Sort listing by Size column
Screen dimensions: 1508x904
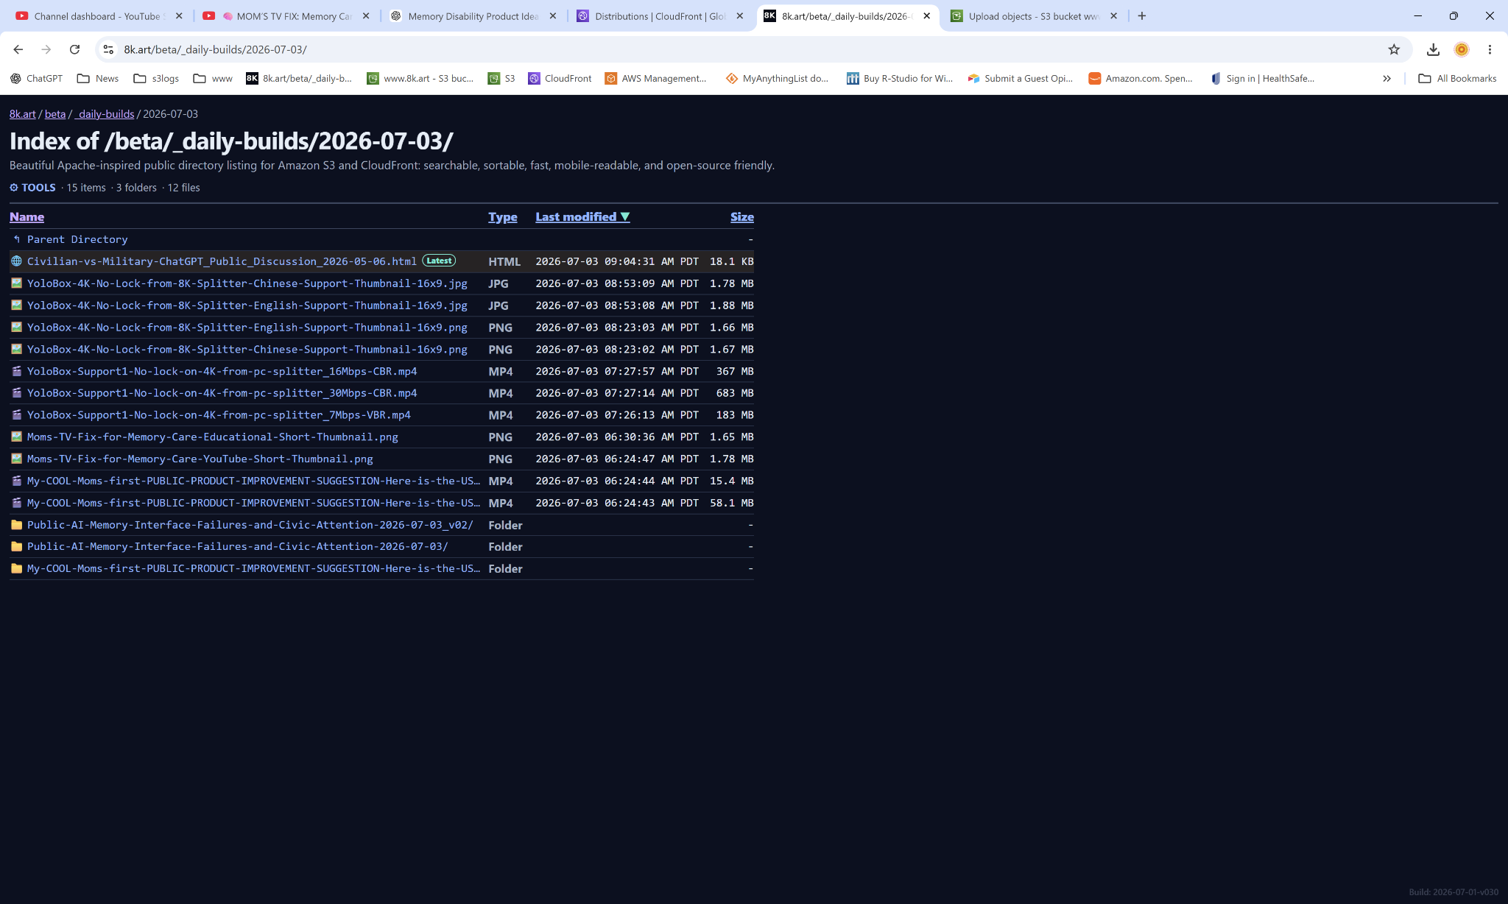[742, 217]
